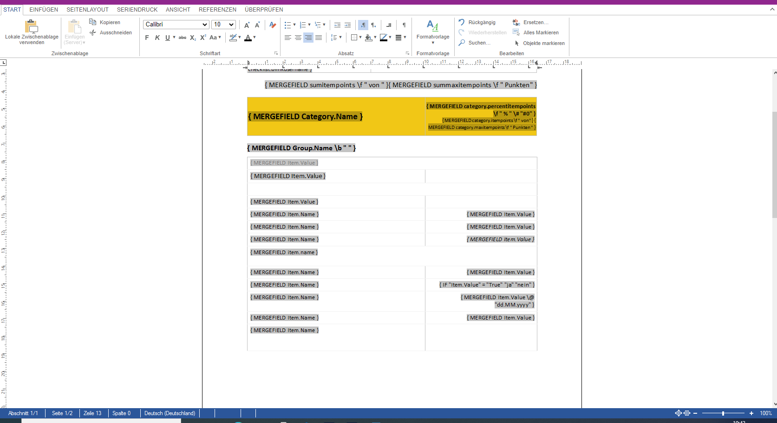This screenshot has height=423, width=777.
Task: Expand the paragraph borders dropdown
Action: click(x=360, y=38)
